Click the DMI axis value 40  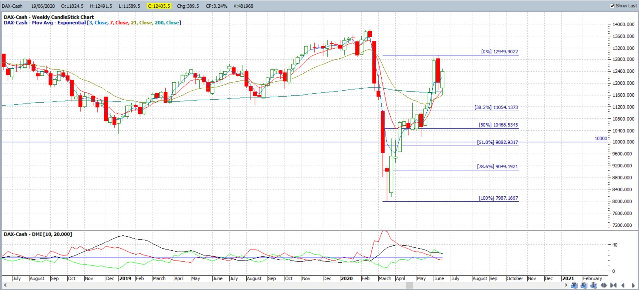615,245
